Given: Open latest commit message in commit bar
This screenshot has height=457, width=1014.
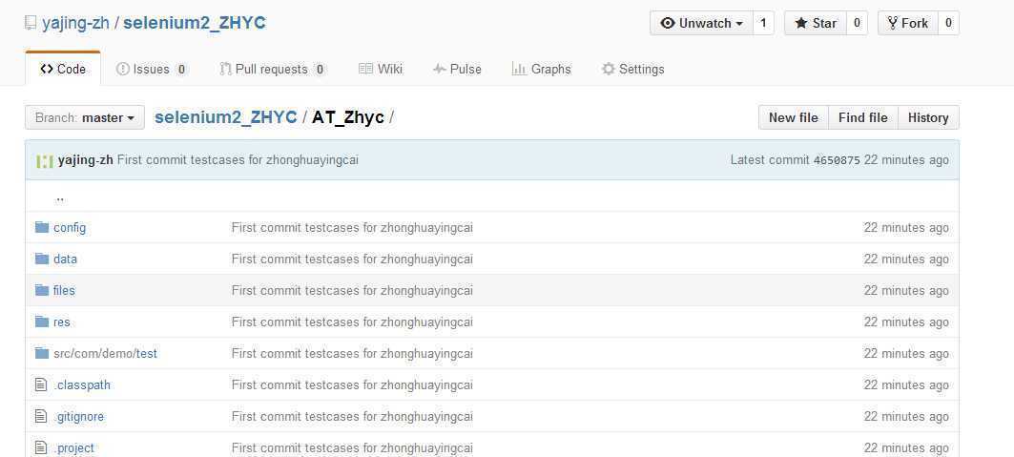Looking at the screenshot, I should point(238,160).
